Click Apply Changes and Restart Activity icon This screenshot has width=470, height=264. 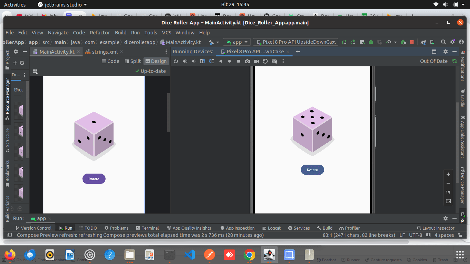[353, 42]
